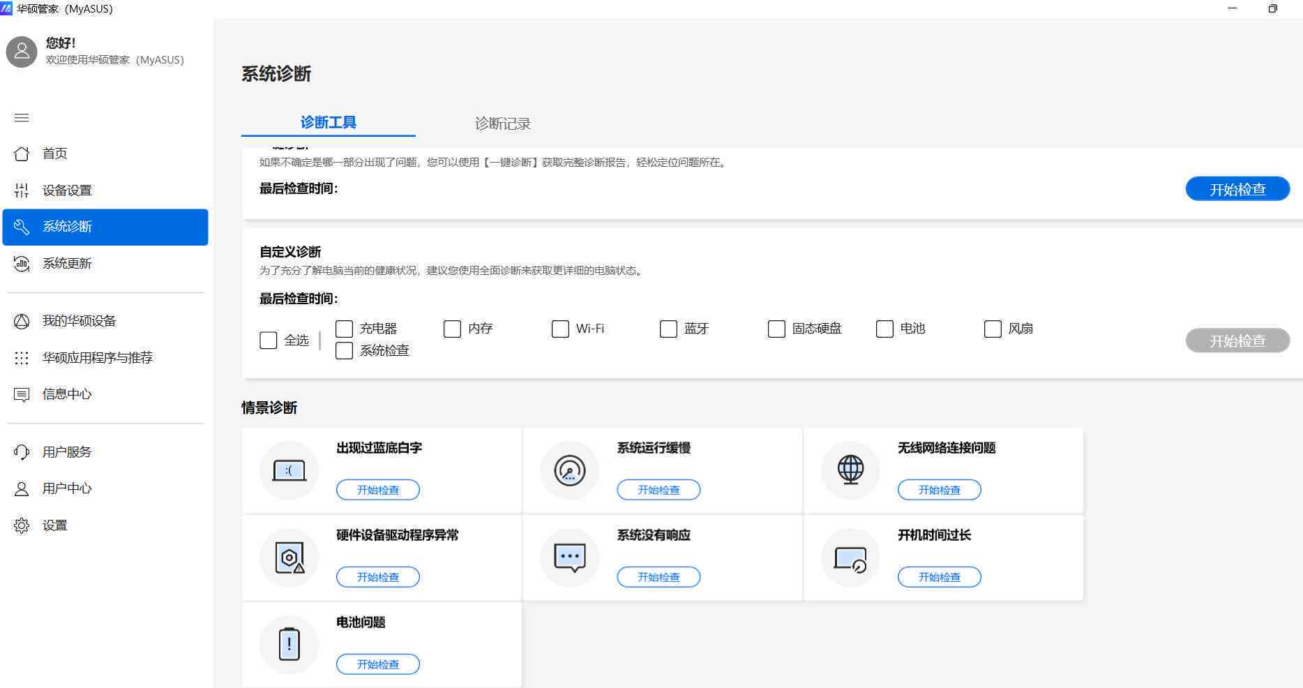1303x688 pixels.
Task: Click the 用户服务 headset icon
Action: pyautogui.click(x=22, y=452)
